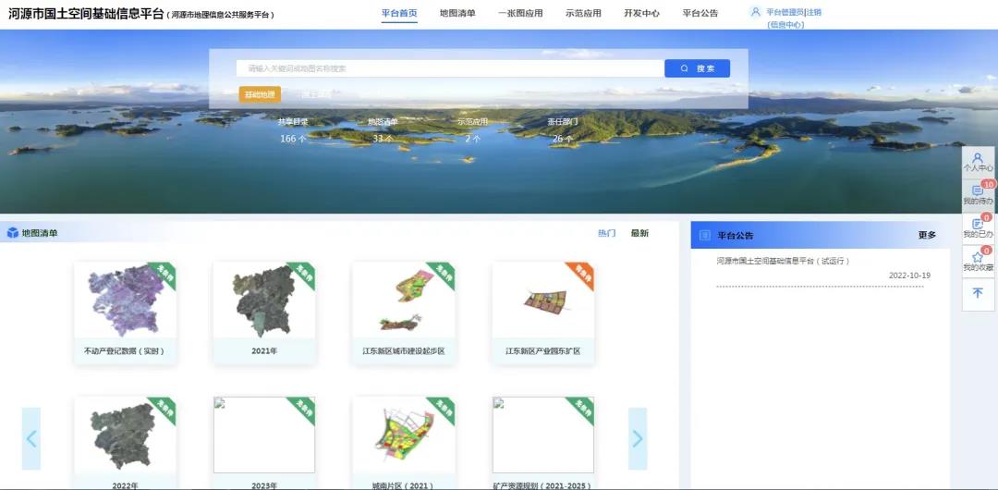Open 我的待办 sidebar item

[x=978, y=196]
